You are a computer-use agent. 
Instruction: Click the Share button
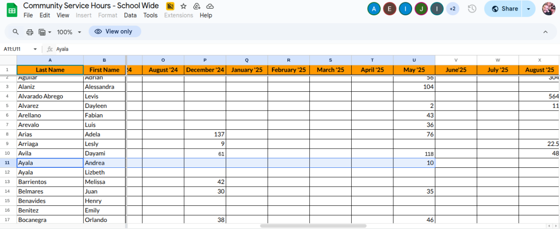(504, 9)
